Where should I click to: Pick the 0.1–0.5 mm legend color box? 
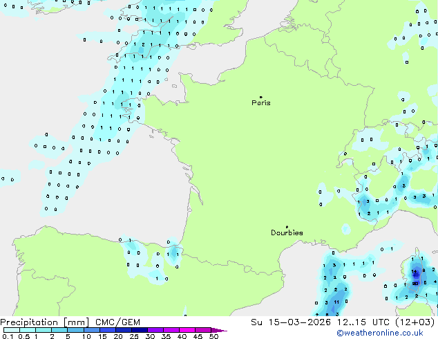pos(12,330)
